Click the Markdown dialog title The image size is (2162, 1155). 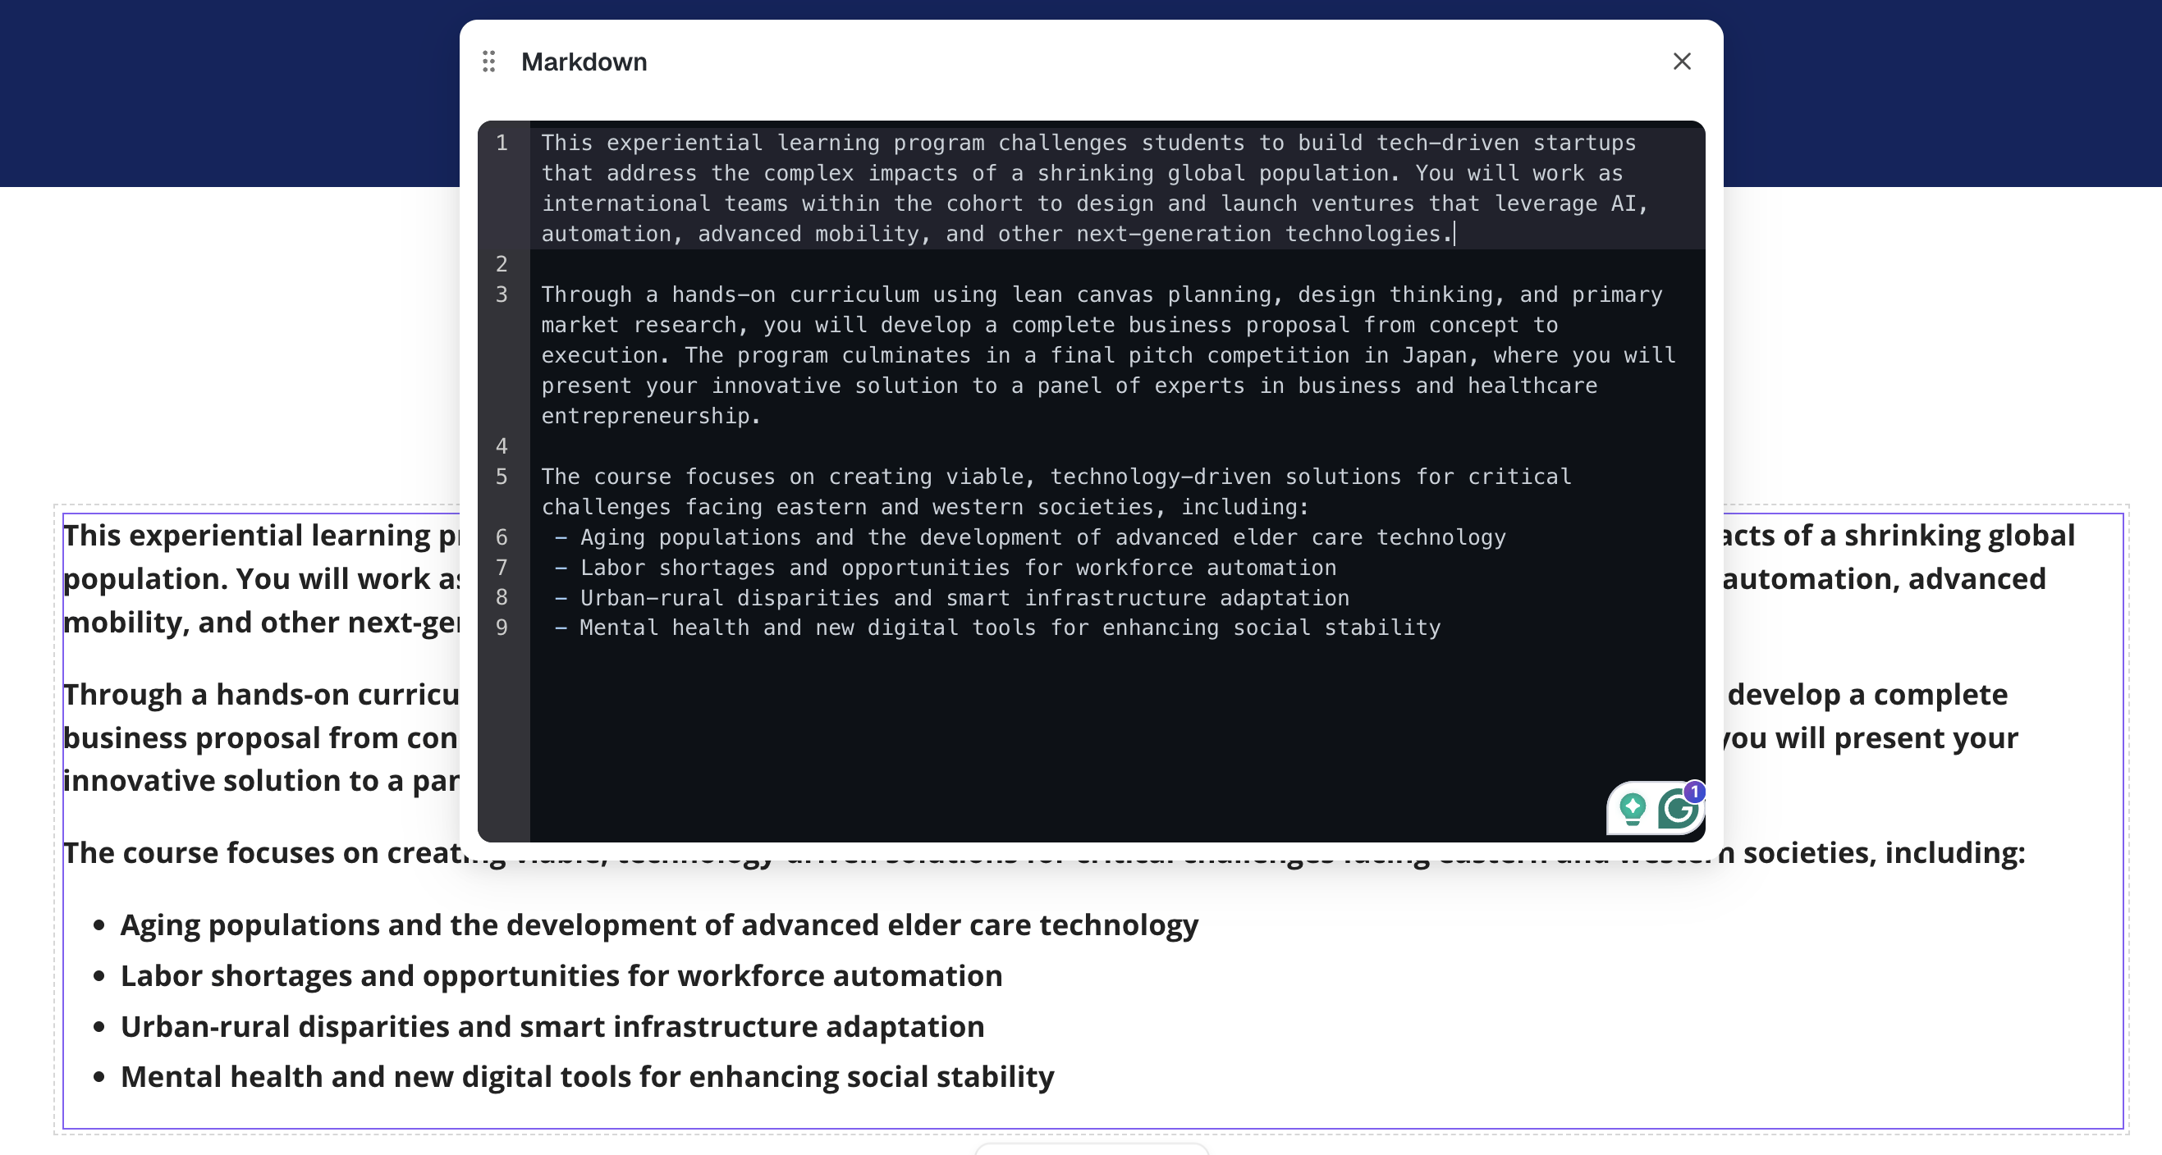pos(584,62)
